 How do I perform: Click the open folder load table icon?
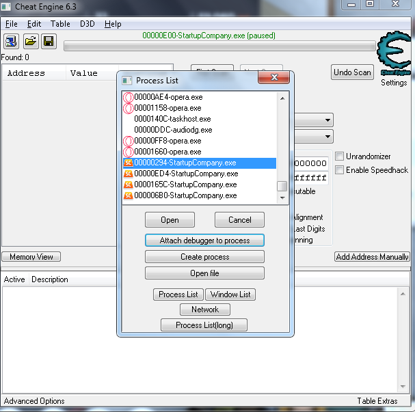[30, 42]
